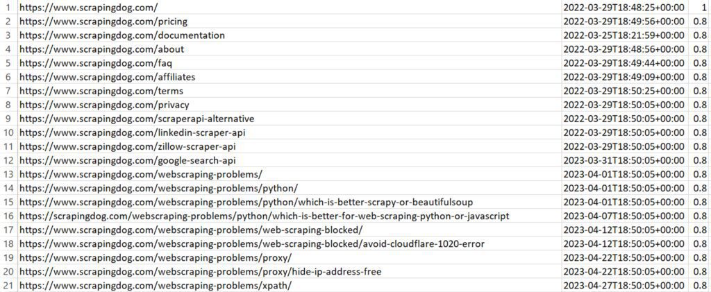Image resolution: width=711 pixels, height=292 pixels.
Task: Click the hide-ip-address-free URL cell
Action: pyautogui.click(x=201, y=271)
